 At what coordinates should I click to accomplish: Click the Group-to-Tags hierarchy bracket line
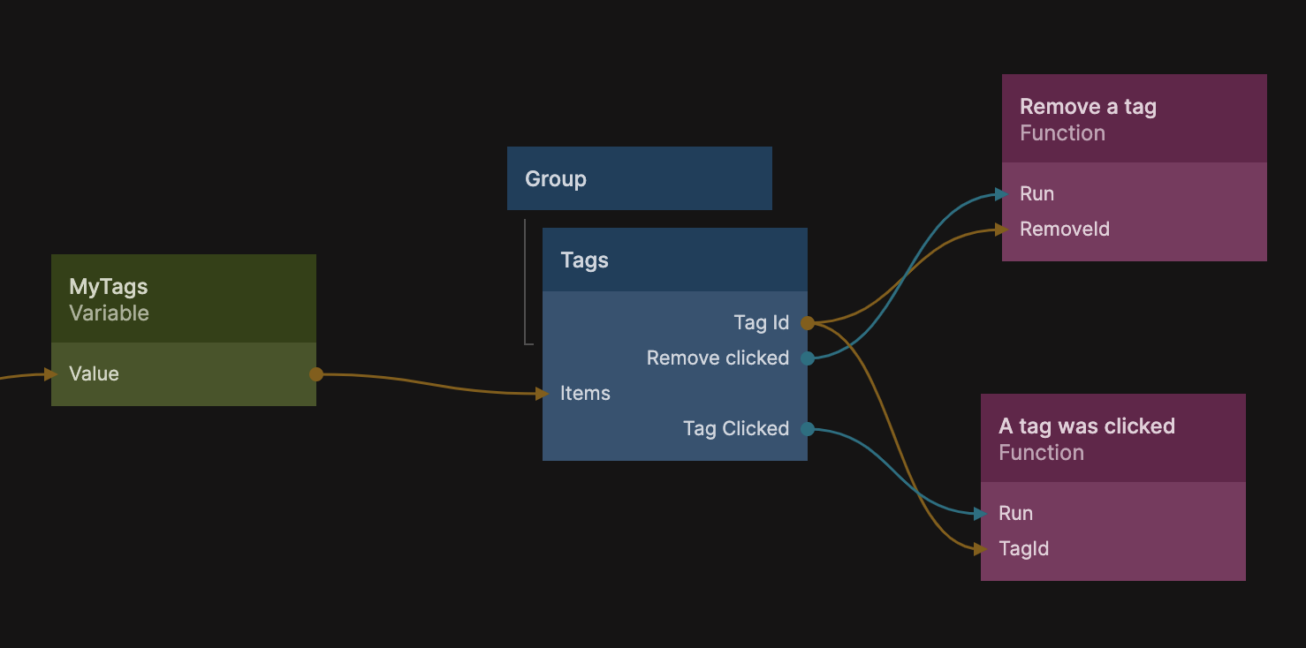tap(525, 283)
